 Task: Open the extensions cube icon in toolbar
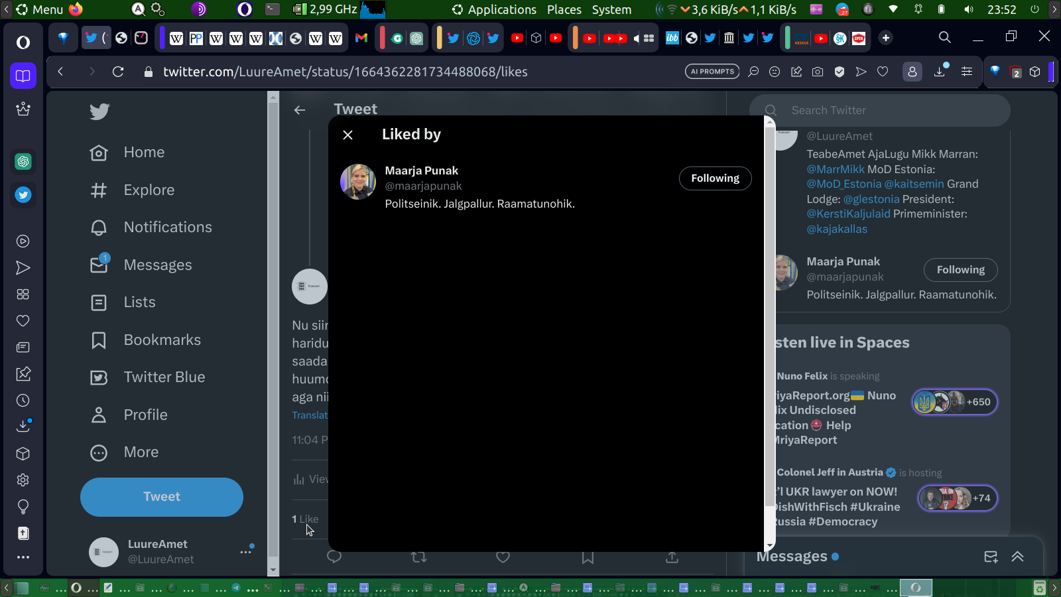click(x=1035, y=72)
